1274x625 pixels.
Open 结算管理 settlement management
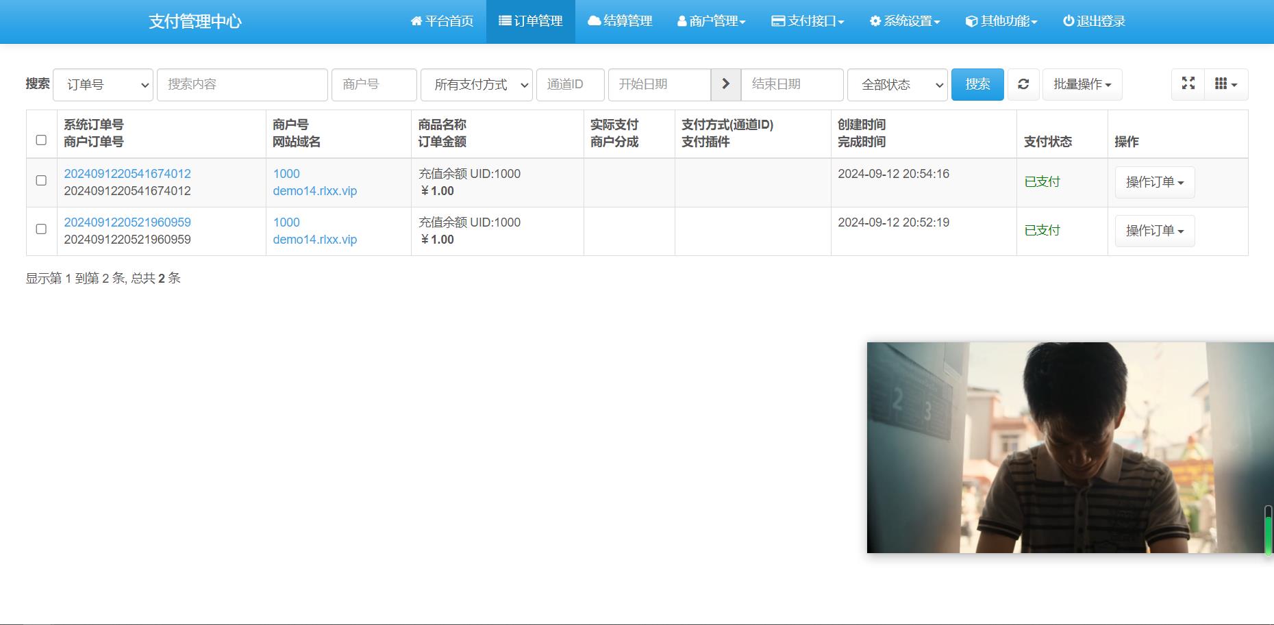620,21
